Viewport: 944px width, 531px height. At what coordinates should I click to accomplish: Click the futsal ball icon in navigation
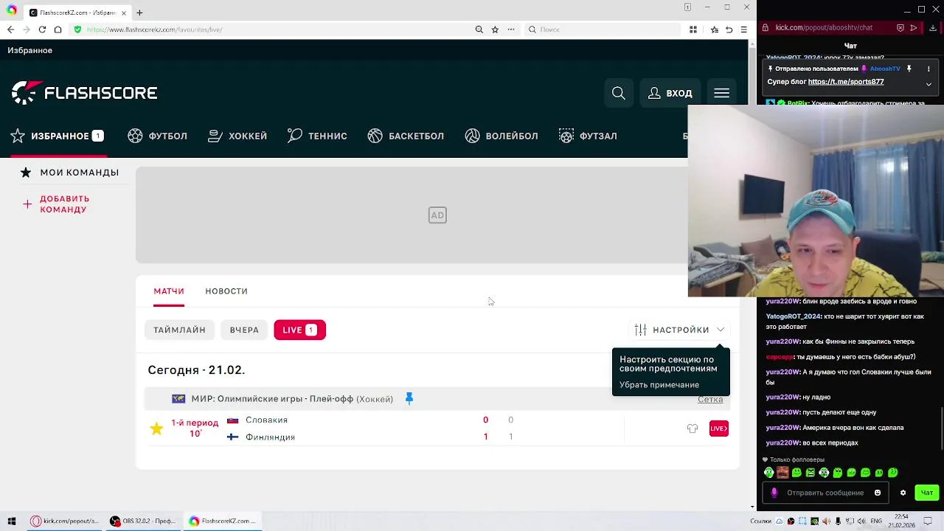pyautogui.click(x=566, y=136)
